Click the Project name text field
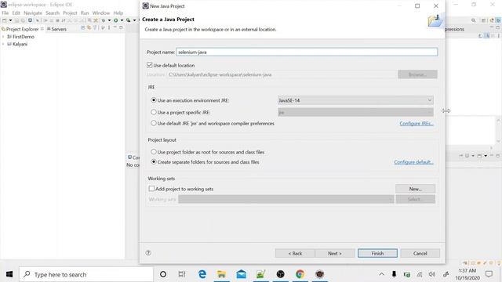The height and width of the screenshot is (282, 502). [x=307, y=52]
